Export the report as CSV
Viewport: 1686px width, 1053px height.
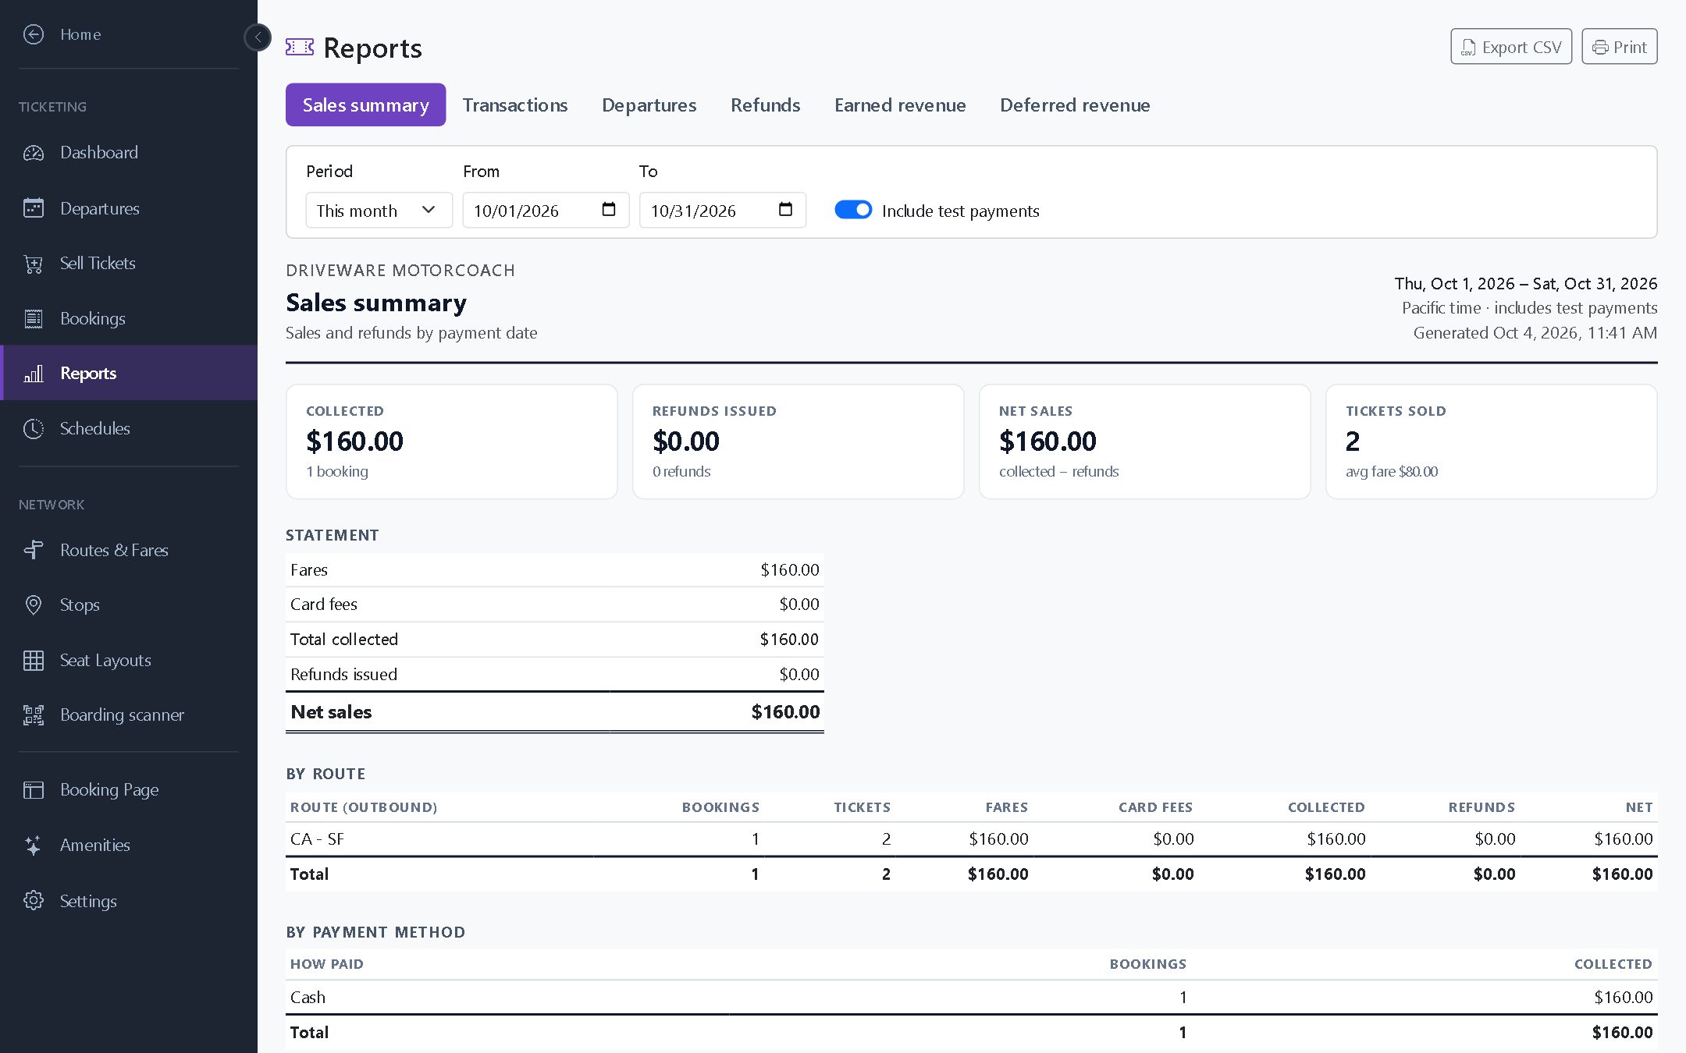(x=1511, y=47)
